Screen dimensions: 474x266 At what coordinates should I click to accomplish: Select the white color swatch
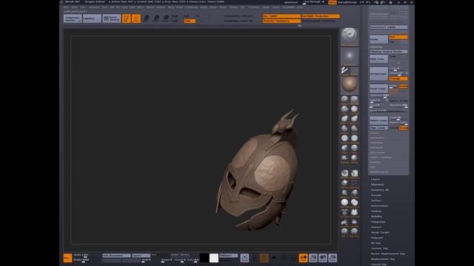click(x=214, y=258)
